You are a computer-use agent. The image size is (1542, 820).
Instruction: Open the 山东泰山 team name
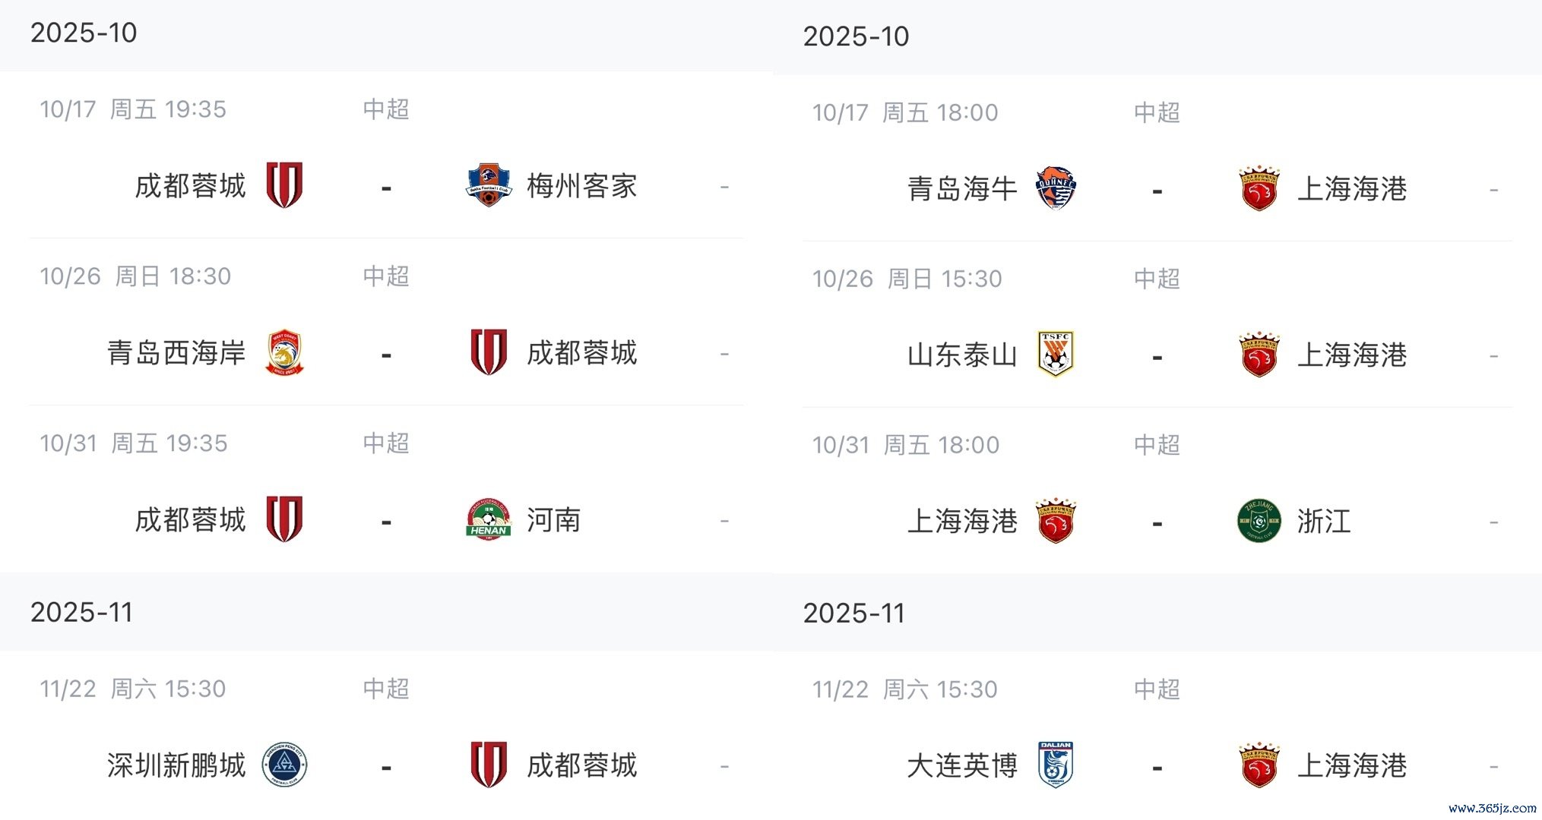point(962,355)
